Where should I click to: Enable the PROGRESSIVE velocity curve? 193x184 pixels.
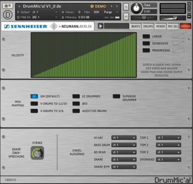[x=146, y=50]
